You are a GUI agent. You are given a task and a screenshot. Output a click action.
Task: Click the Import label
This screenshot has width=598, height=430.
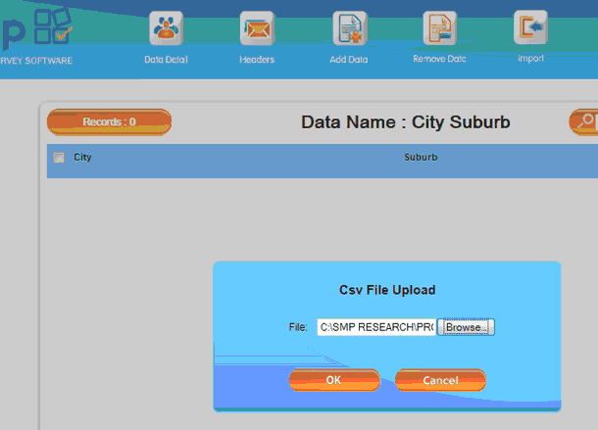pos(530,59)
